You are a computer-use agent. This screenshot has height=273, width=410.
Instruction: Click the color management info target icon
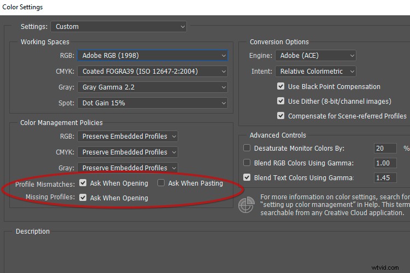click(x=247, y=205)
